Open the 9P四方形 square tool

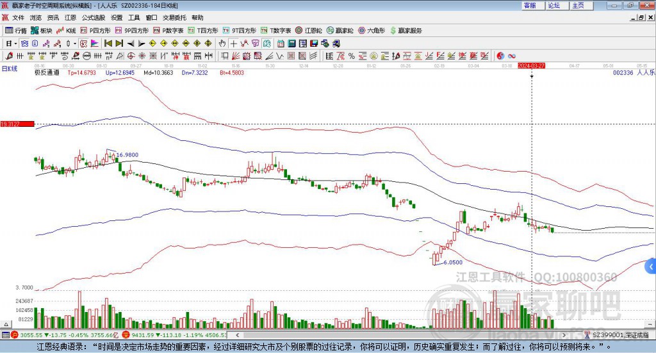coord(132,31)
